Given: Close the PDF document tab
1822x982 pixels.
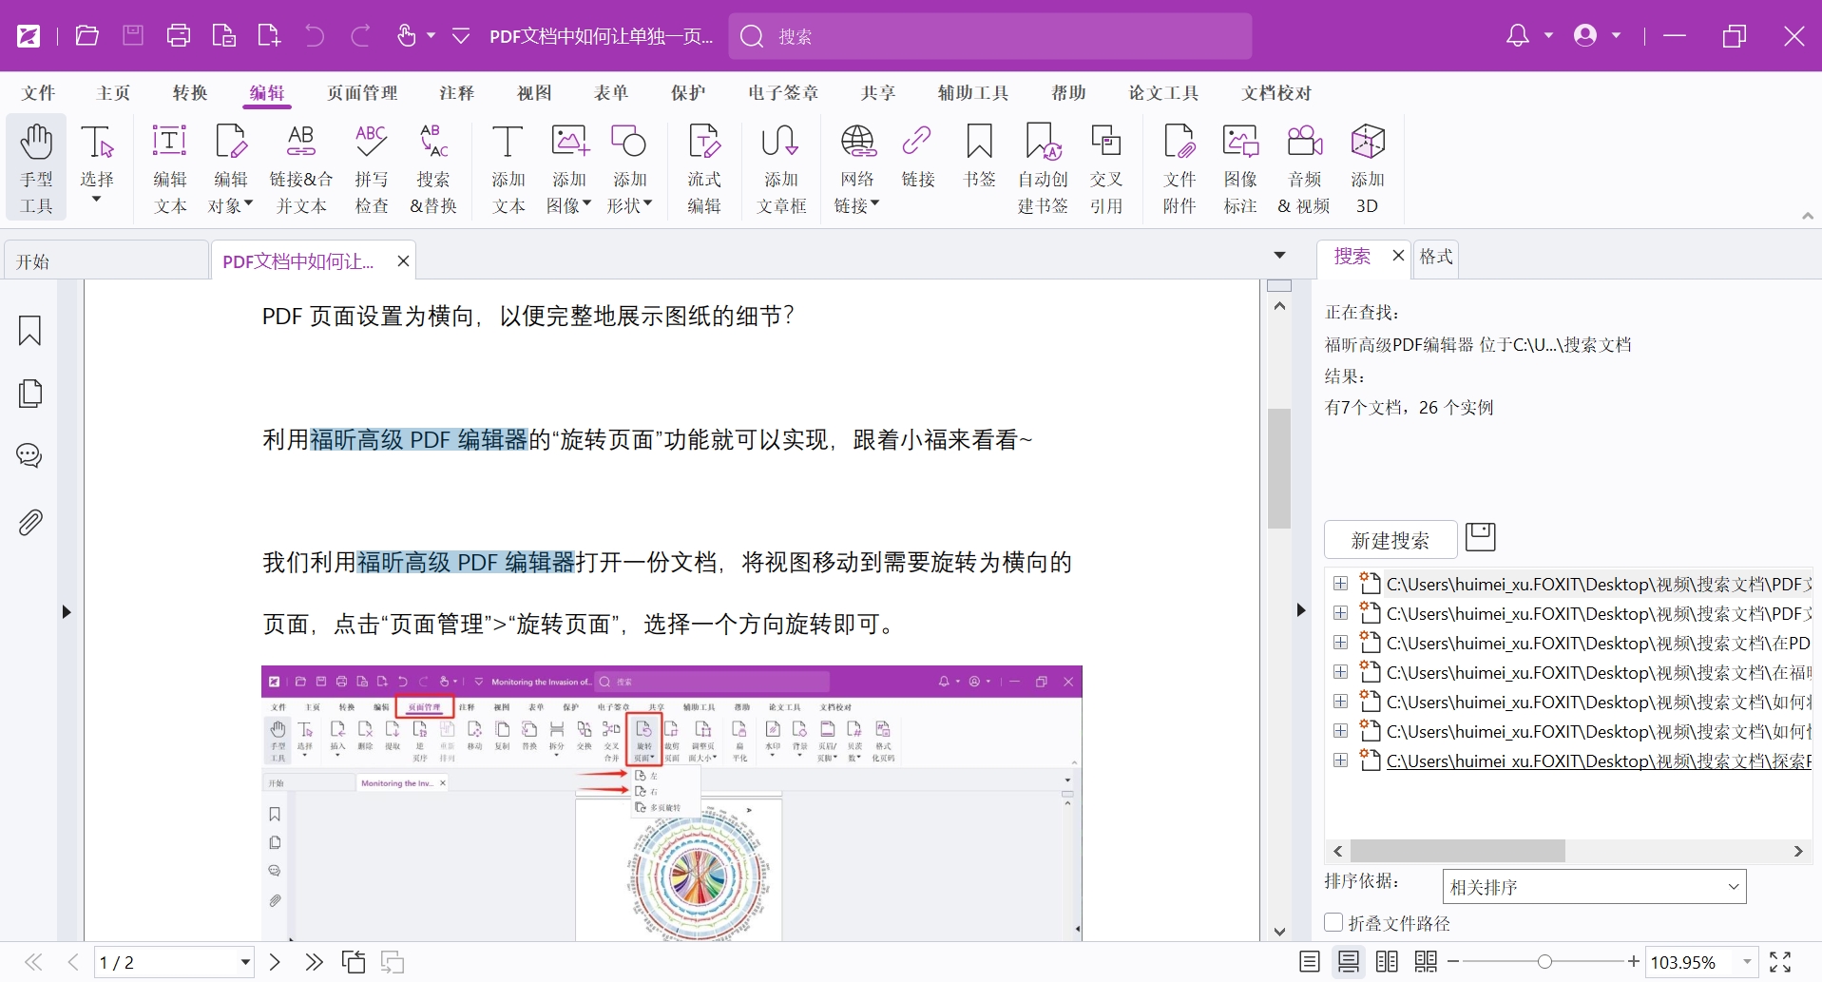Looking at the screenshot, I should point(403,260).
